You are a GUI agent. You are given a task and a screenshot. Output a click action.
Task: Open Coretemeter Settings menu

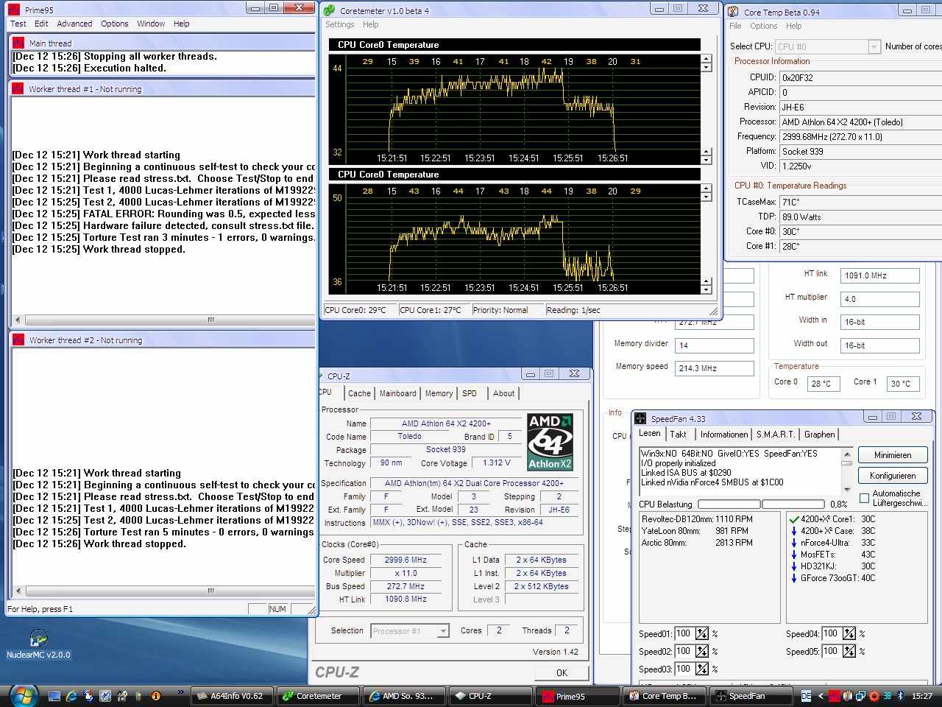339,24
